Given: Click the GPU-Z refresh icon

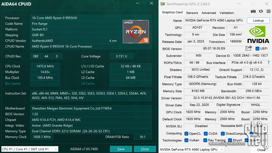Looking at the screenshot, I should 261,11.
